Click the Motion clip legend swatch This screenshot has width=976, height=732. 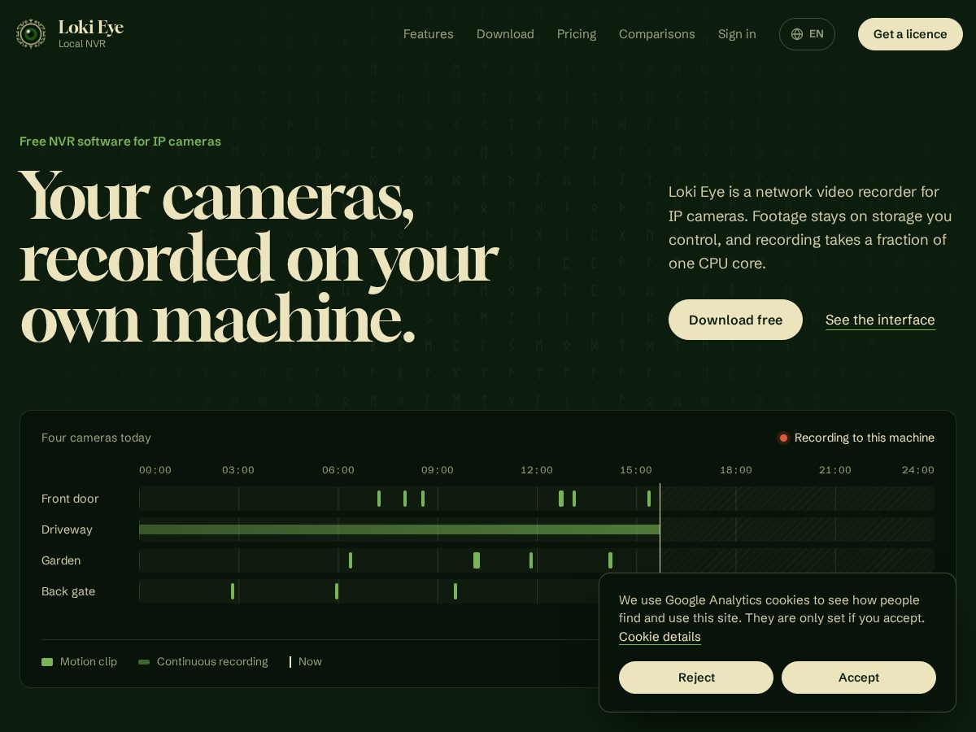point(47,662)
